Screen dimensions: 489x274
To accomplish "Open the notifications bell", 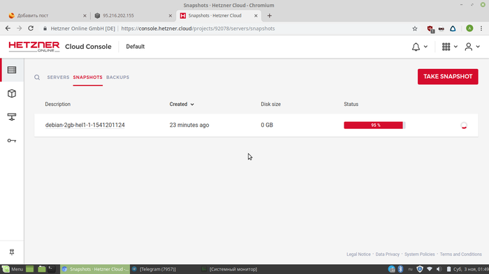I will 416,47.
